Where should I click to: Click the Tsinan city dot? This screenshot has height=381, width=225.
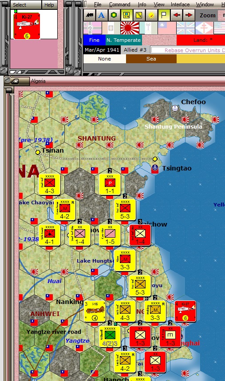(38, 152)
